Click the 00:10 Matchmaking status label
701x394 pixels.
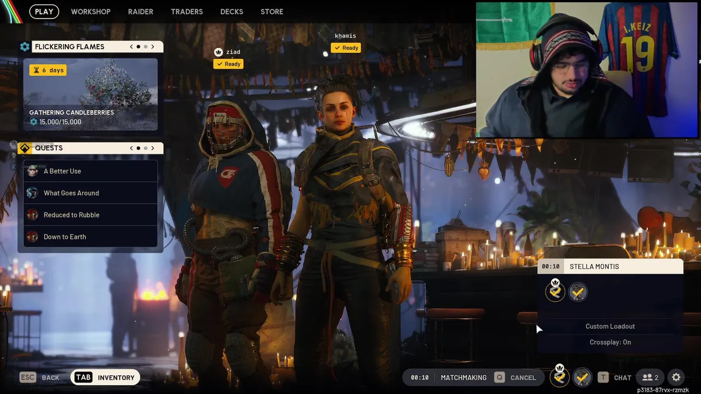tap(449, 378)
